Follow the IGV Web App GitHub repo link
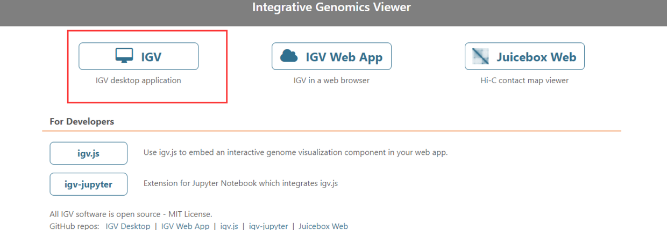The image size is (667, 230). 185,226
